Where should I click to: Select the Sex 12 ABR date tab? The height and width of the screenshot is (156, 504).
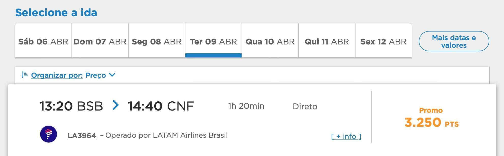pos(383,41)
